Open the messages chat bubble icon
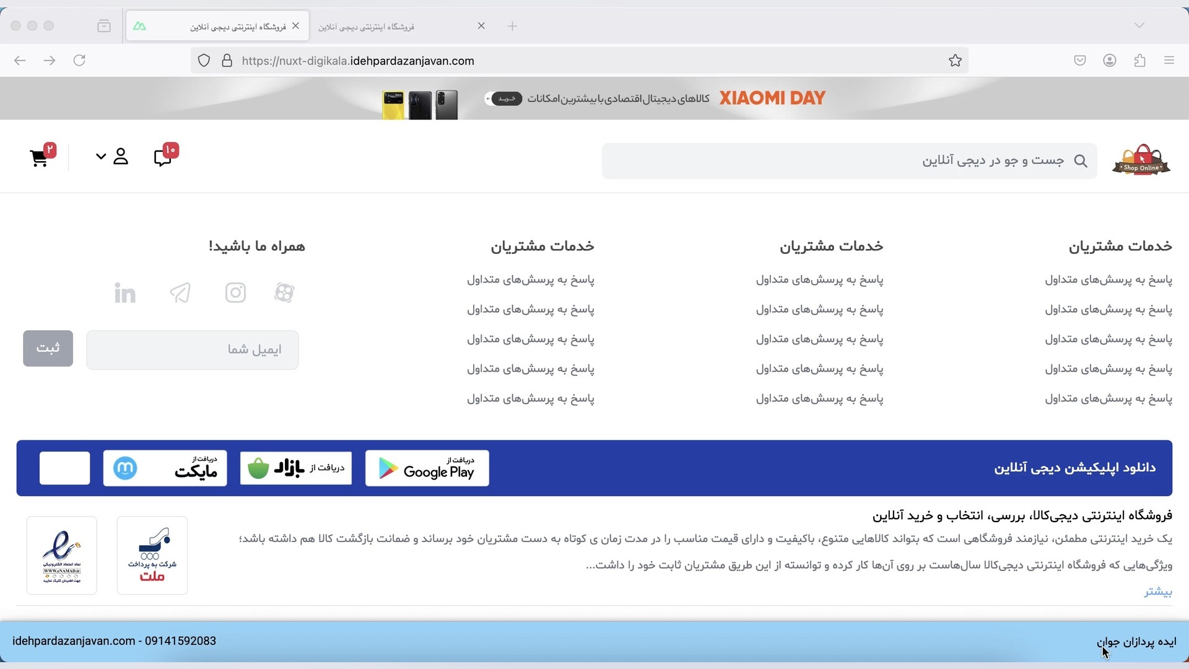This screenshot has height=669, width=1189. click(x=163, y=157)
